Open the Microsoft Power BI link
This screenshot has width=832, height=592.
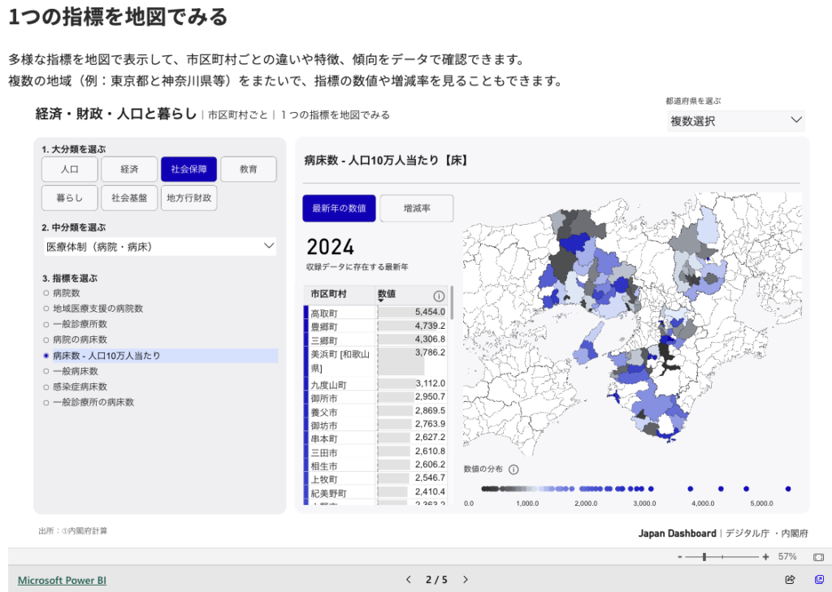tap(62, 581)
